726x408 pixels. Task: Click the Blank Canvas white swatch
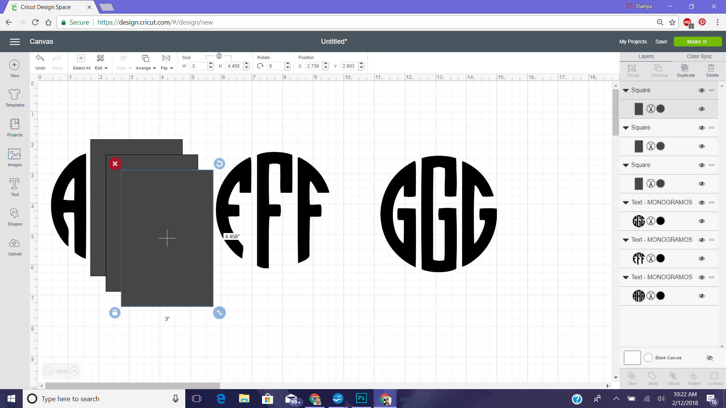point(632,358)
